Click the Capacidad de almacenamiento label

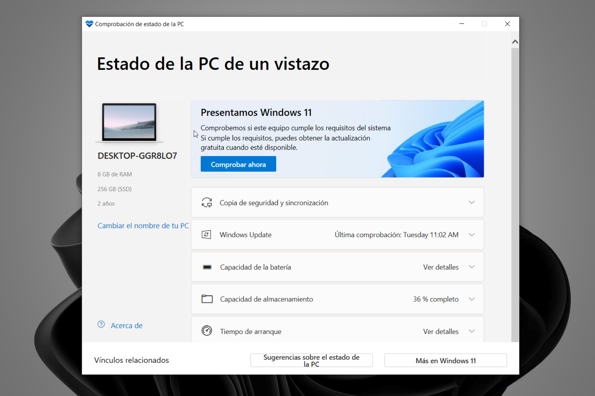tap(267, 299)
